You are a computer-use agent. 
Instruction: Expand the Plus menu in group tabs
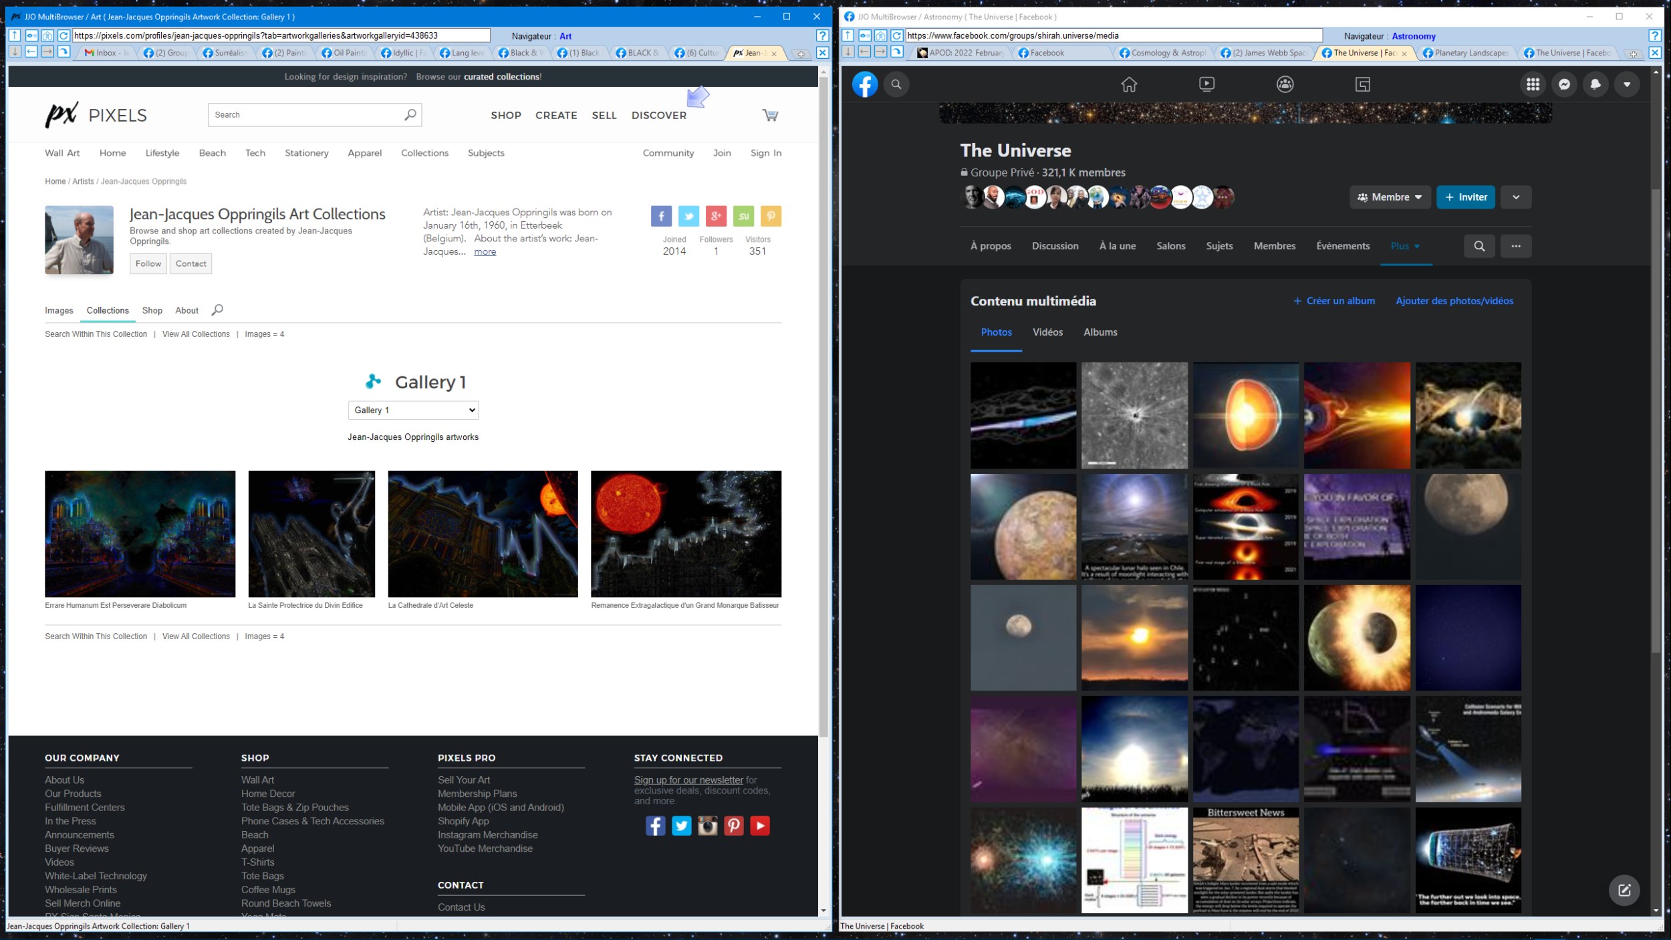click(1405, 246)
